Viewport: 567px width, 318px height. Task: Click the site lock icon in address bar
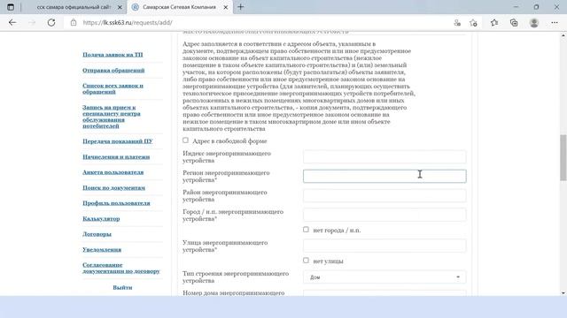click(x=74, y=22)
